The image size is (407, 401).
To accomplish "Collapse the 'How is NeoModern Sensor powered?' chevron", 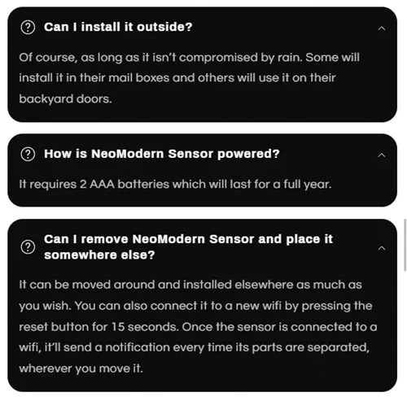I will point(382,155).
